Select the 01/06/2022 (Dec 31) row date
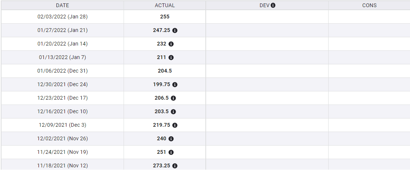410x170 pixels. pyautogui.click(x=63, y=71)
